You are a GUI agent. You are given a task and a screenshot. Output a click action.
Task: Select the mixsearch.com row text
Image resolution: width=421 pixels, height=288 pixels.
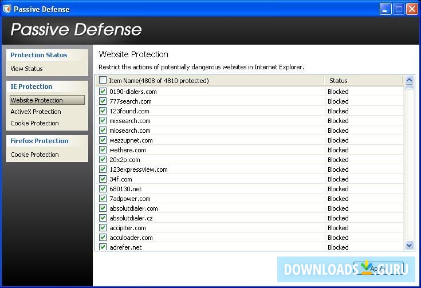(129, 121)
